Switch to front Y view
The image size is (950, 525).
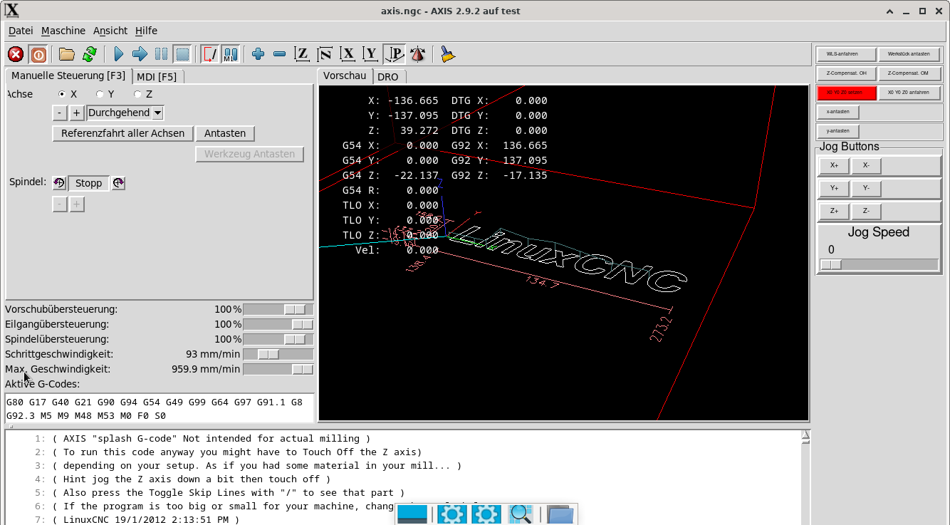tap(370, 54)
